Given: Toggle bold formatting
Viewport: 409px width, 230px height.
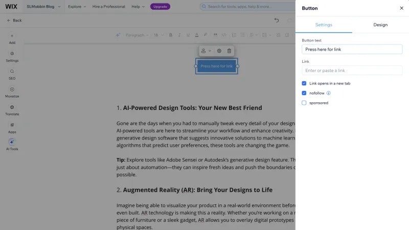Looking at the screenshot, I should tap(171, 35).
